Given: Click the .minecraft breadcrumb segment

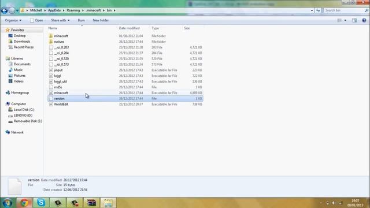Looking at the screenshot, I should click(x=94, y=10).
